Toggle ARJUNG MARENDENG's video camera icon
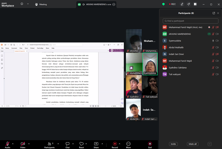This screenshot has height=149, width=222. (217, 34)
